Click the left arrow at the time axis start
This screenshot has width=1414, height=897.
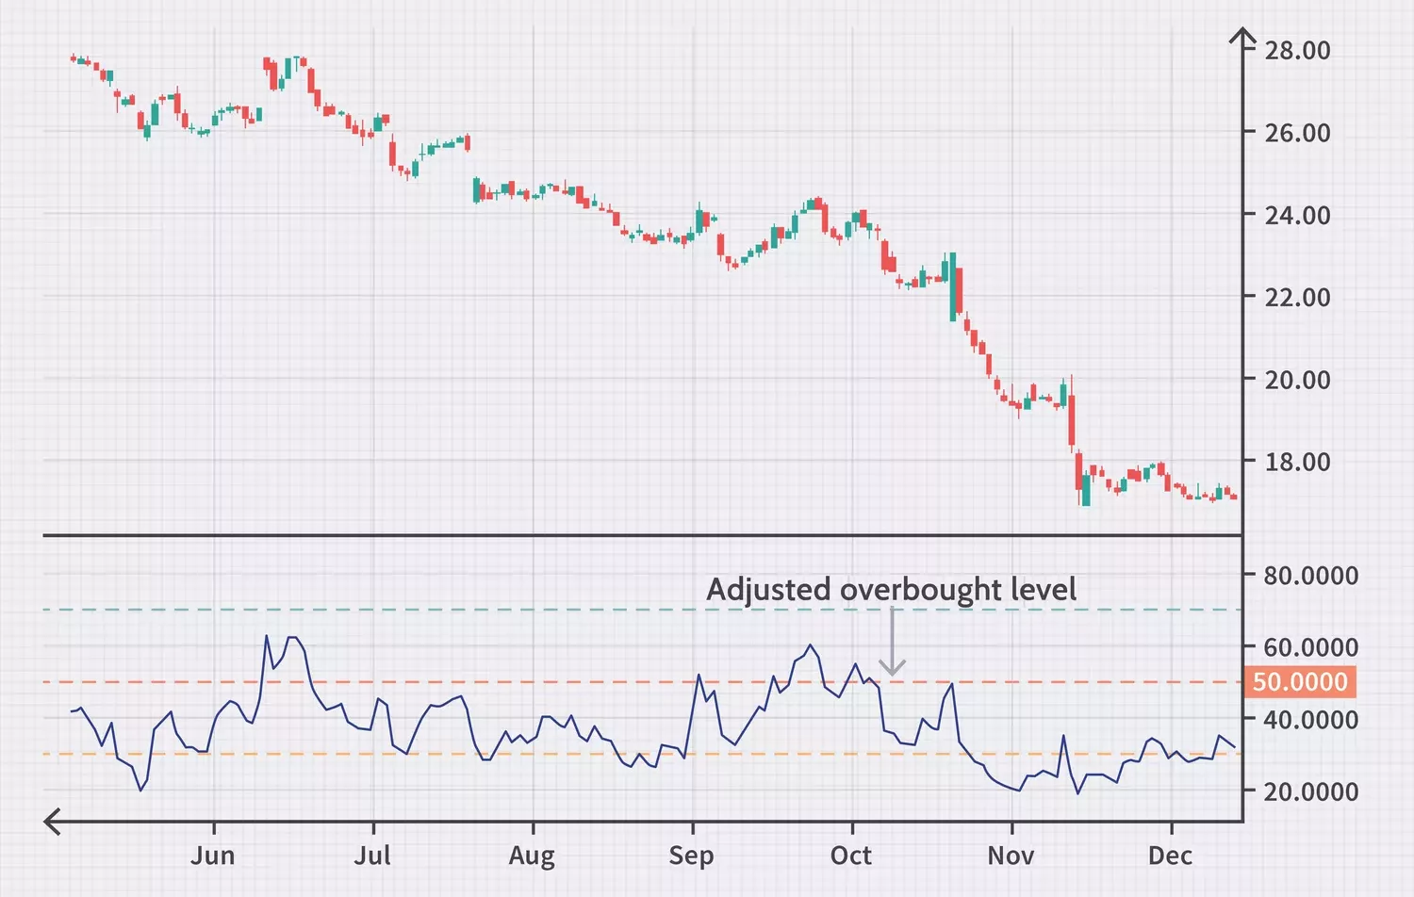(x=54, y=822)
